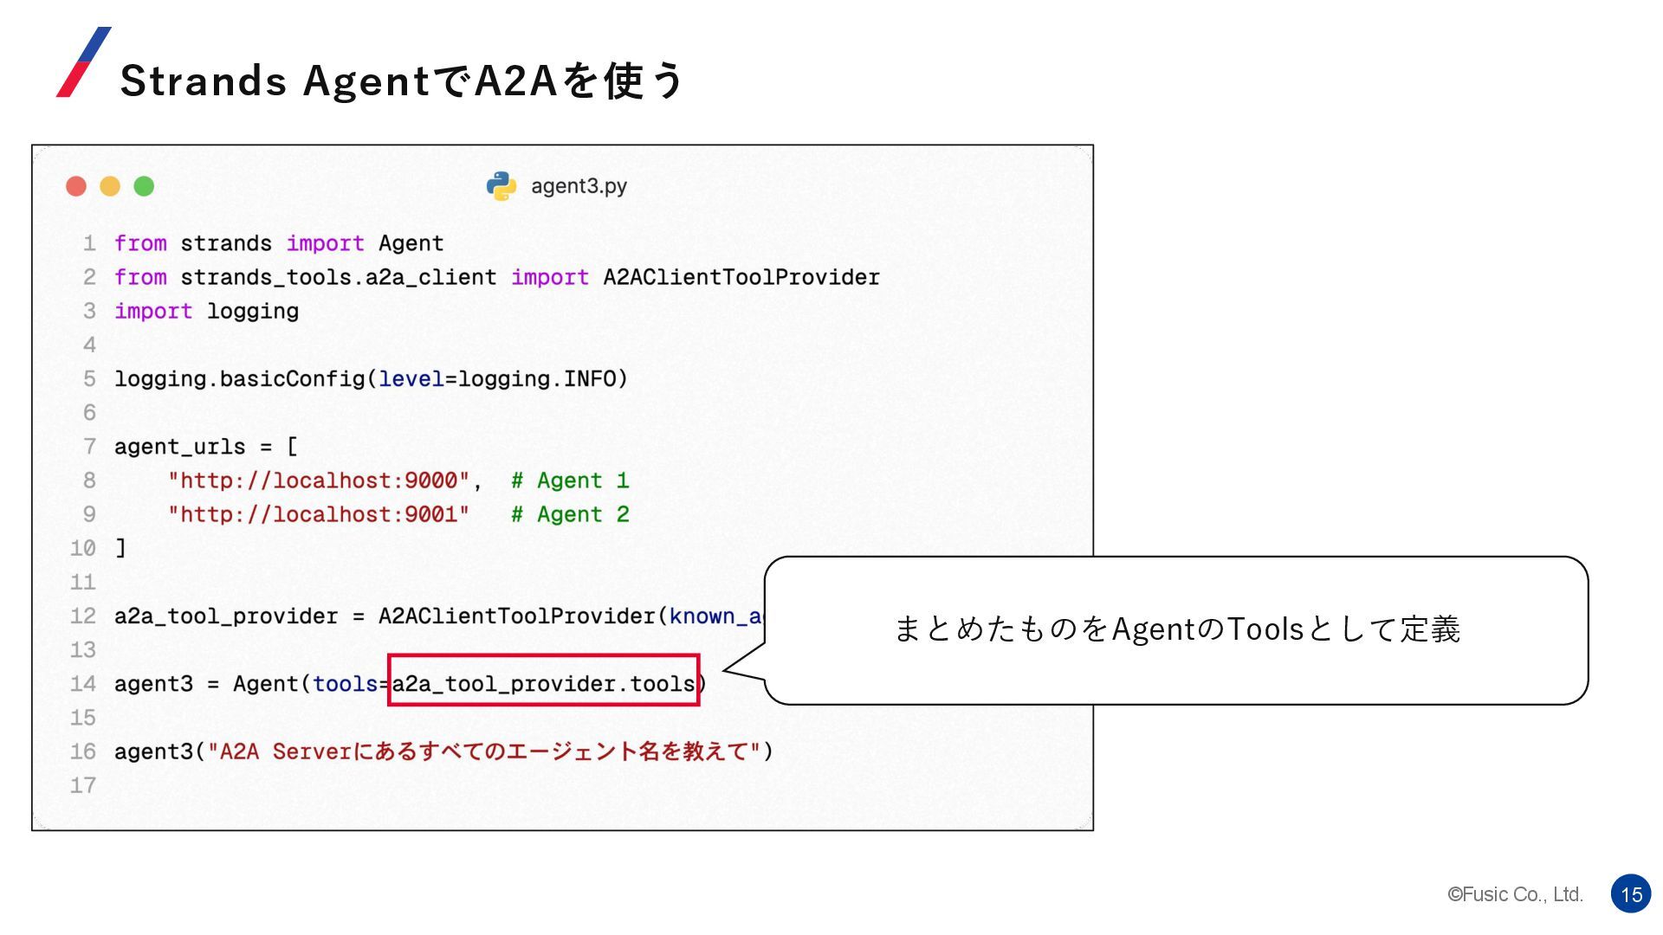The width and height of the screenshot is (1663, 935).
Task: Click 'import logging' on line 3
Action: pyautogui.click(x=206, y=311)
